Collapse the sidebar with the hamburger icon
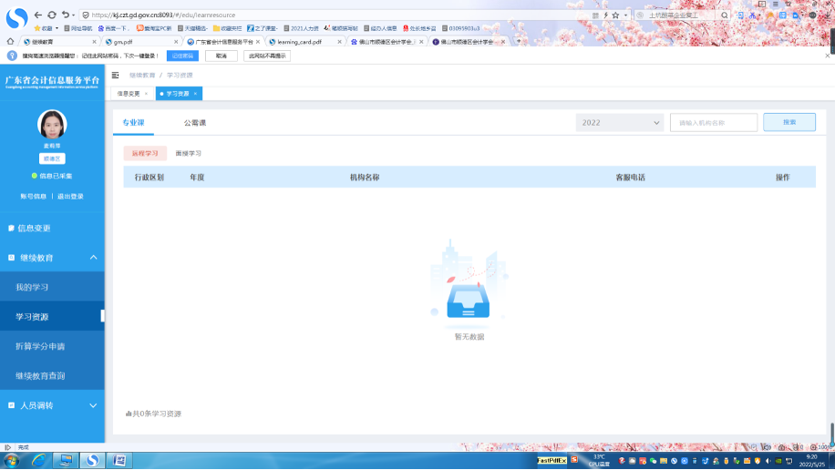 coord(116,75)
